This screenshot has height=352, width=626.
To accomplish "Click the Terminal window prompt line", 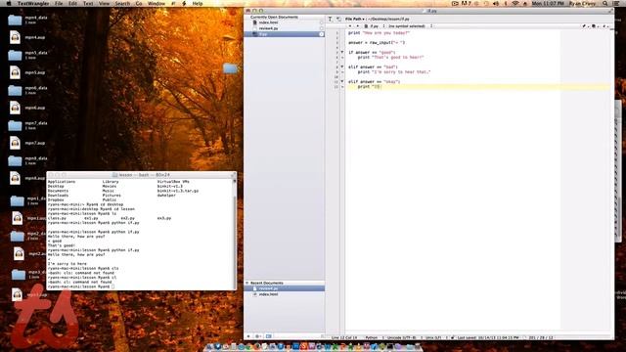I will (x=81, y=286).
